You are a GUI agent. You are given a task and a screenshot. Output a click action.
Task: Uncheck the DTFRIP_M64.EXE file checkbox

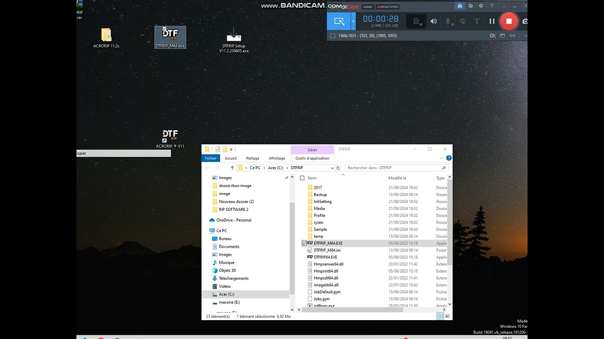tap(304, 243)
